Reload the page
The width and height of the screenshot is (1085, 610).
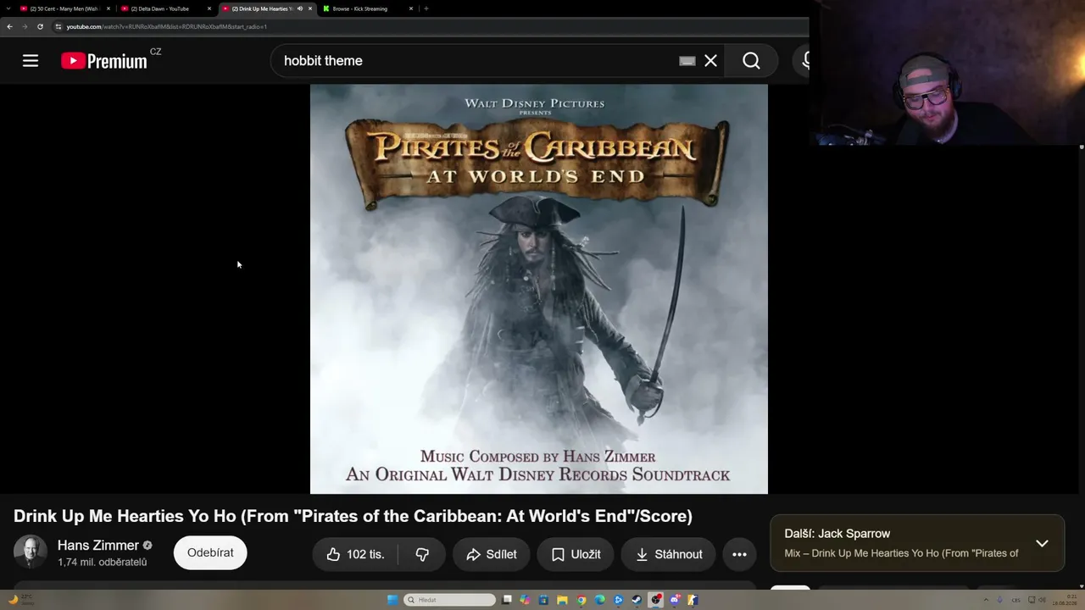click(40, 26)
